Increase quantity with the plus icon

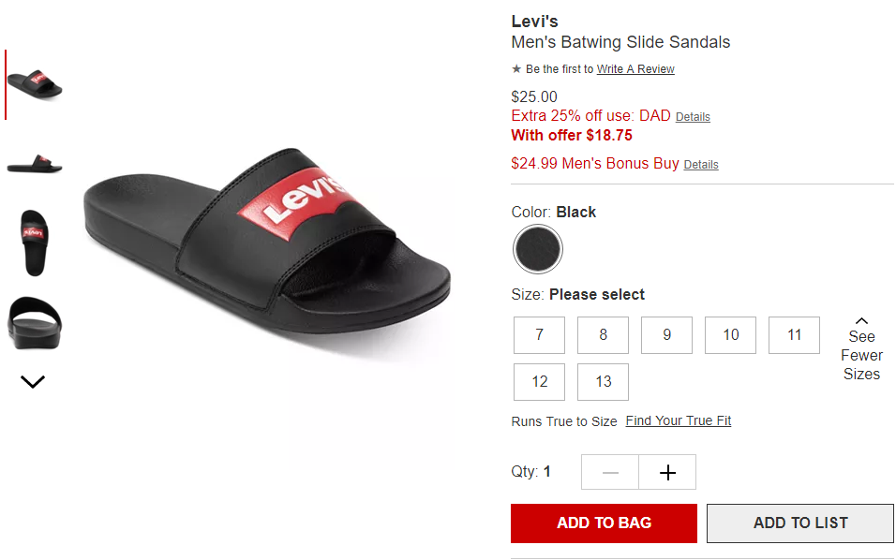(x=667, y=472)
